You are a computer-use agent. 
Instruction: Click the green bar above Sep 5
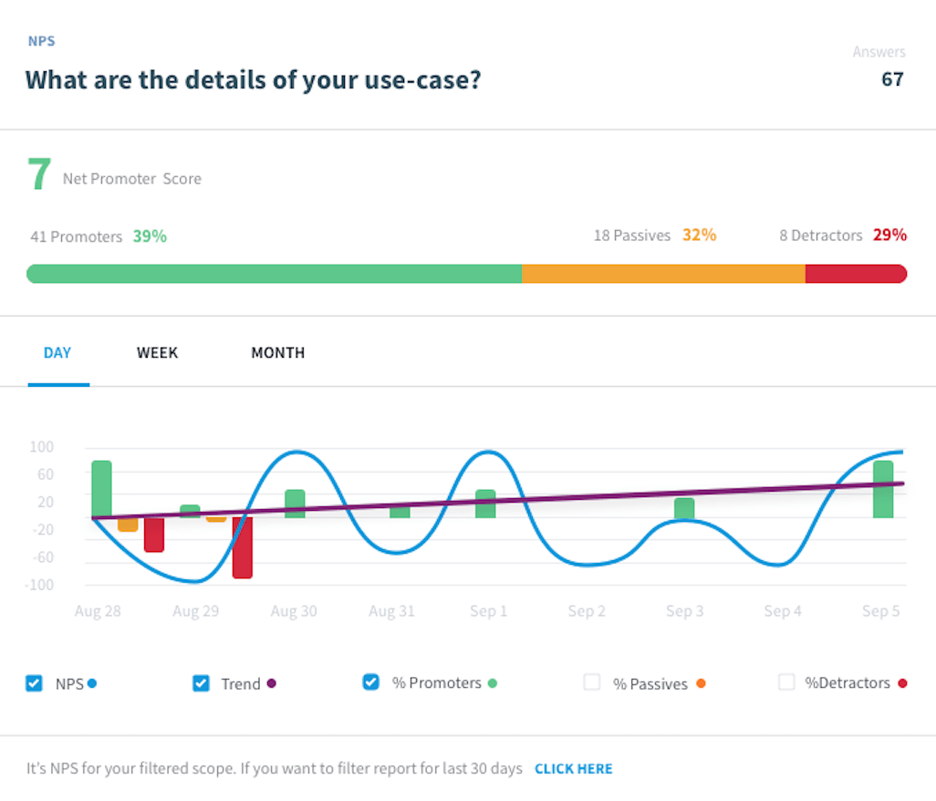(883, 489)
